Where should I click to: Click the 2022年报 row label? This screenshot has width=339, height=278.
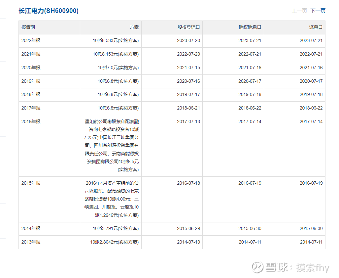tap(31, 41)
